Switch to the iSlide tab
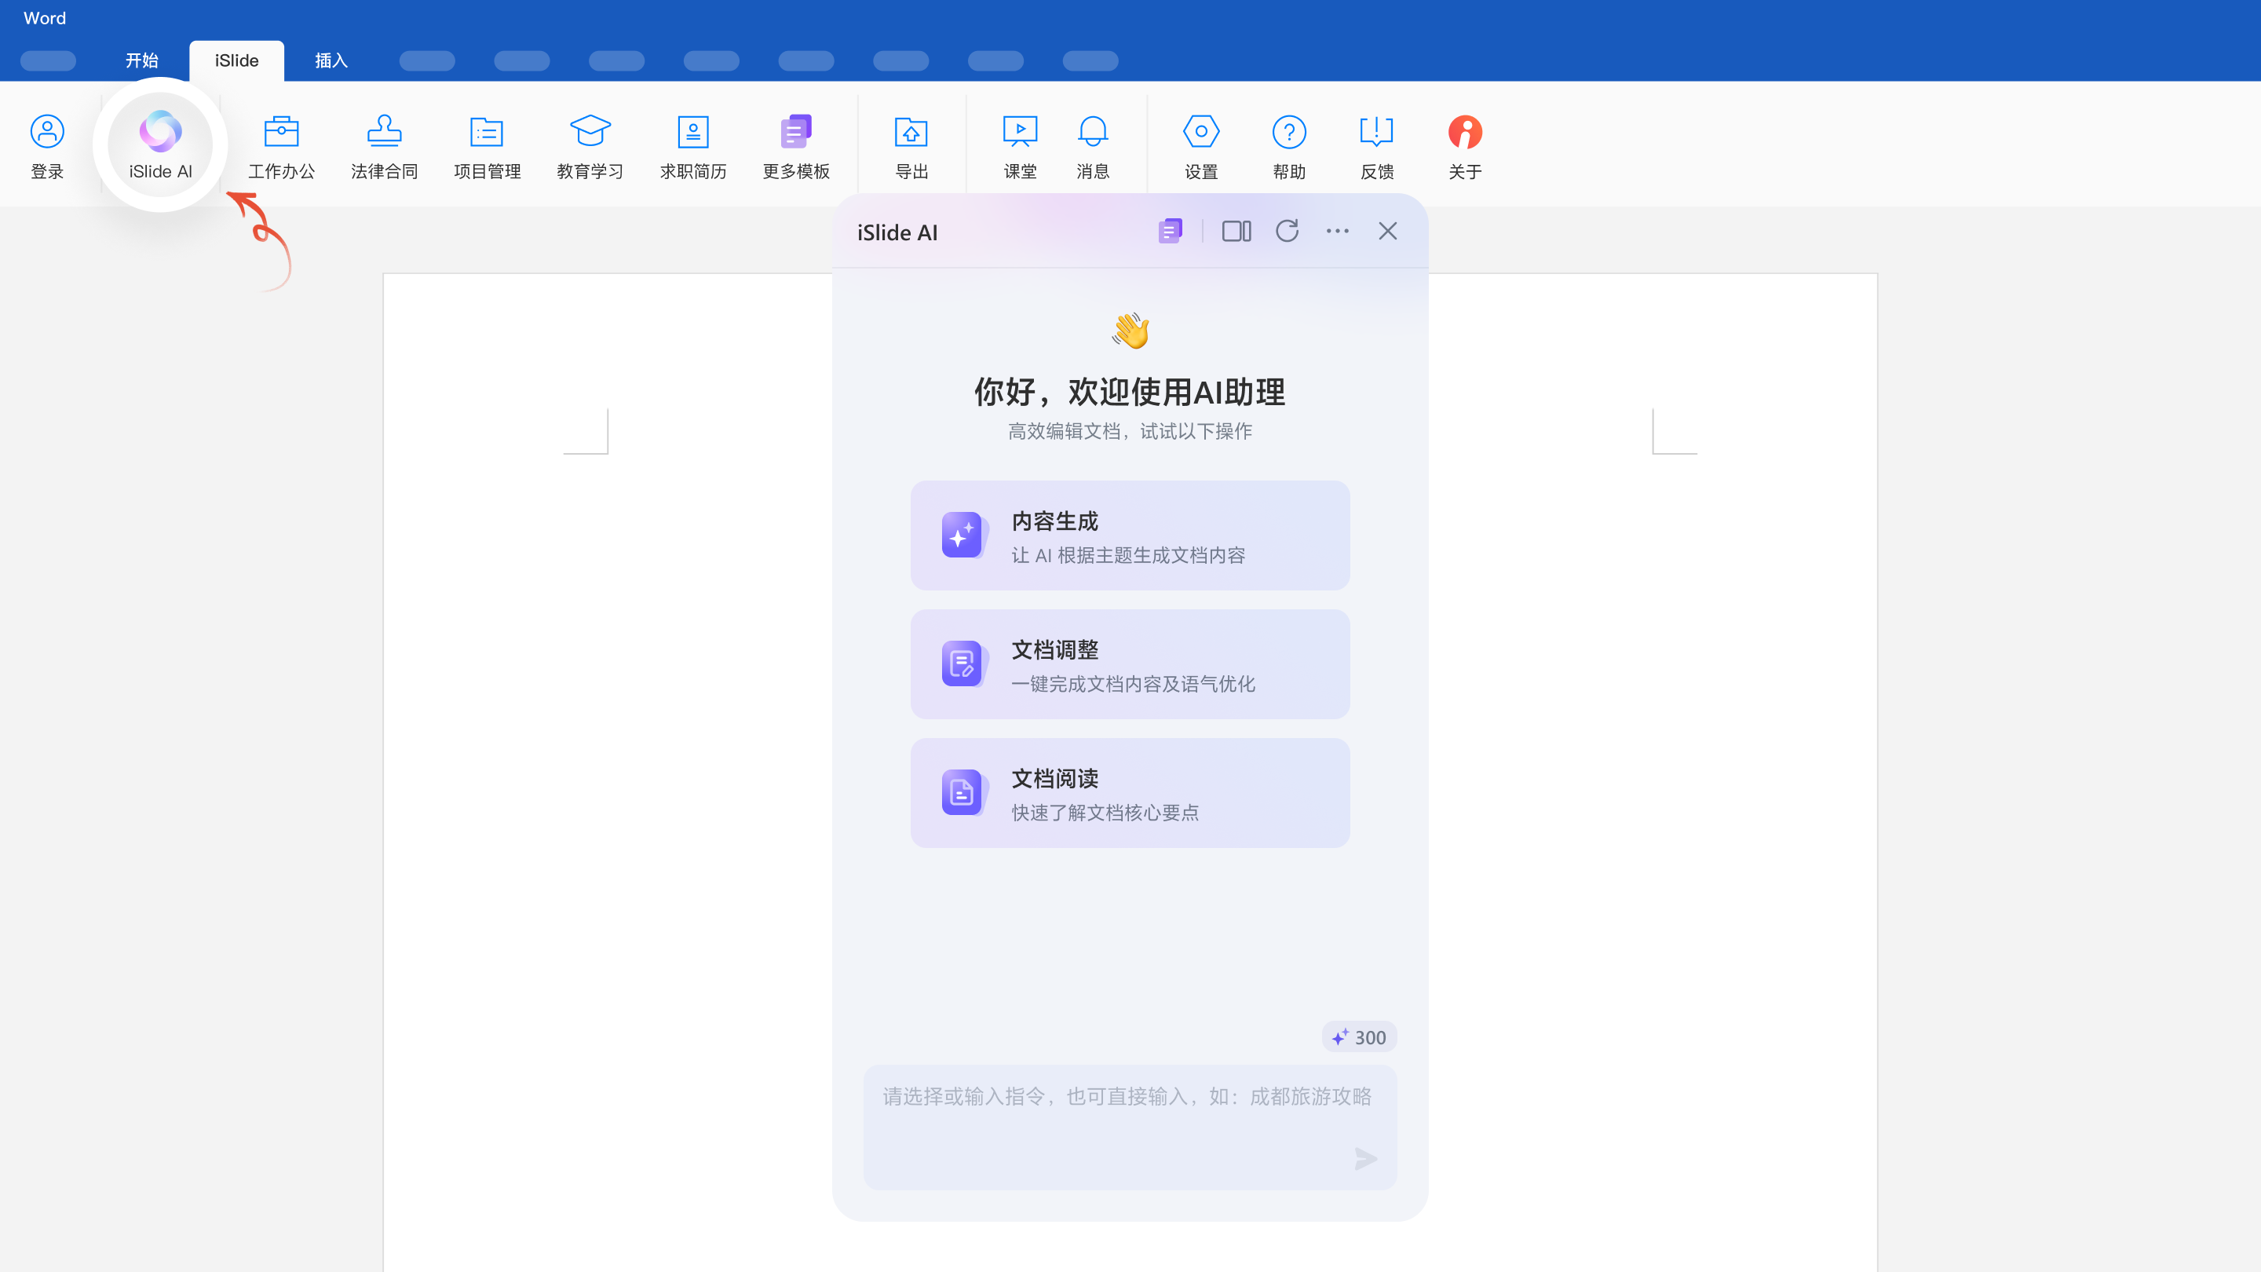This screenshot has height=1272, width=2261. pyautogui.click(x=237, y=60)
